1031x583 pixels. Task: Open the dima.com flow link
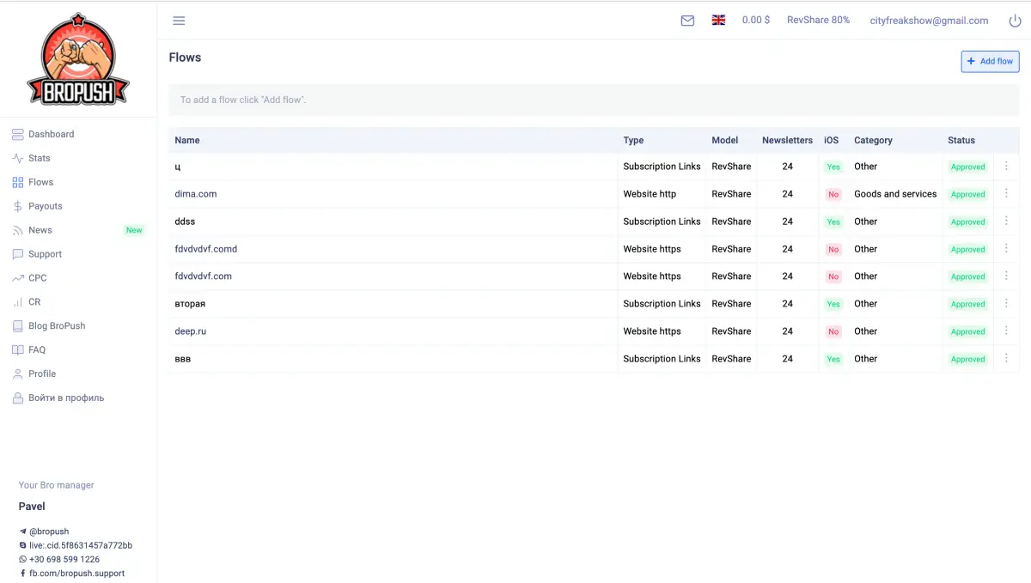(196, 194)
